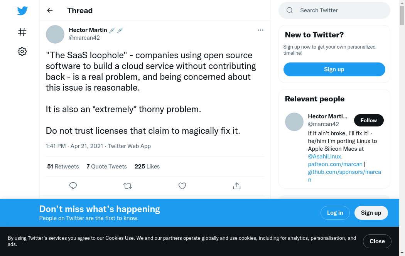
Task: Open the @AsahiLinux profile link
Action: coord(325,156)
